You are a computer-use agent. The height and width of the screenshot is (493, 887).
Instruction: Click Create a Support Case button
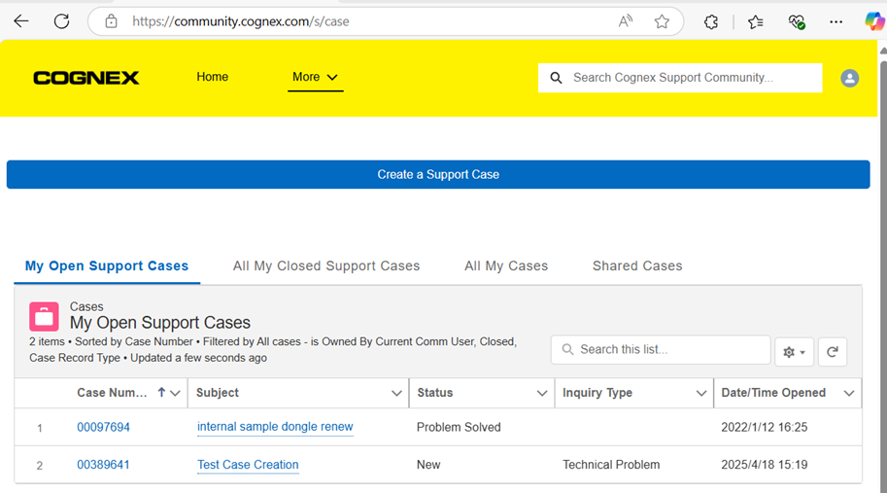[x=438, y=174]
